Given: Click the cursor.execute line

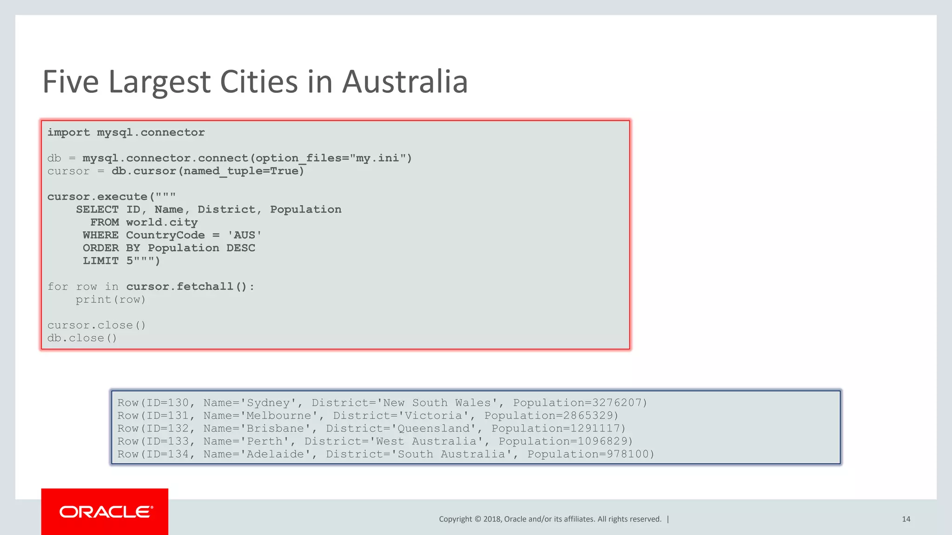Looking at the screenshot, I should 112,197.
